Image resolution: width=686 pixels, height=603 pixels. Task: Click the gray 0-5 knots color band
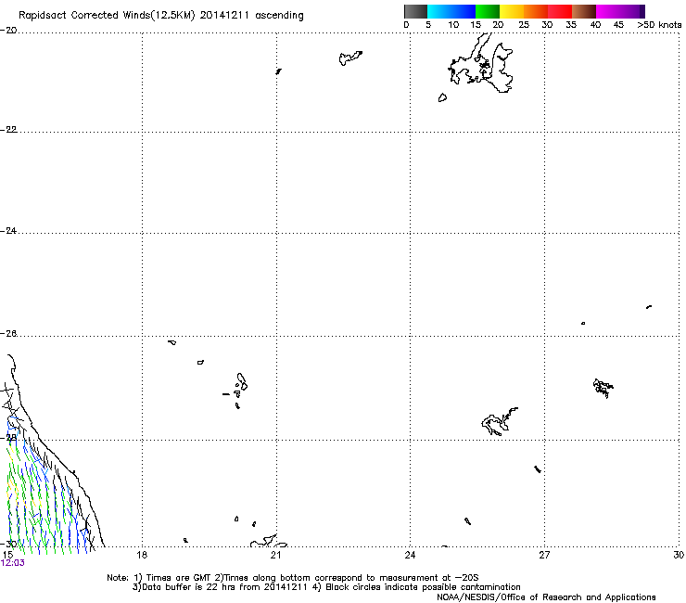tap(415, 12)
